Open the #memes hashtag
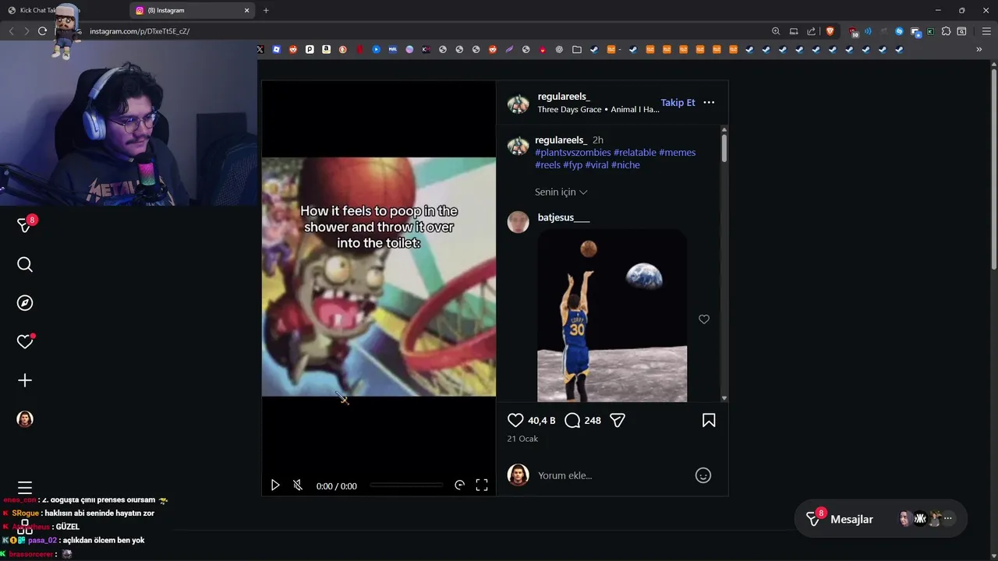 (678, 153)
